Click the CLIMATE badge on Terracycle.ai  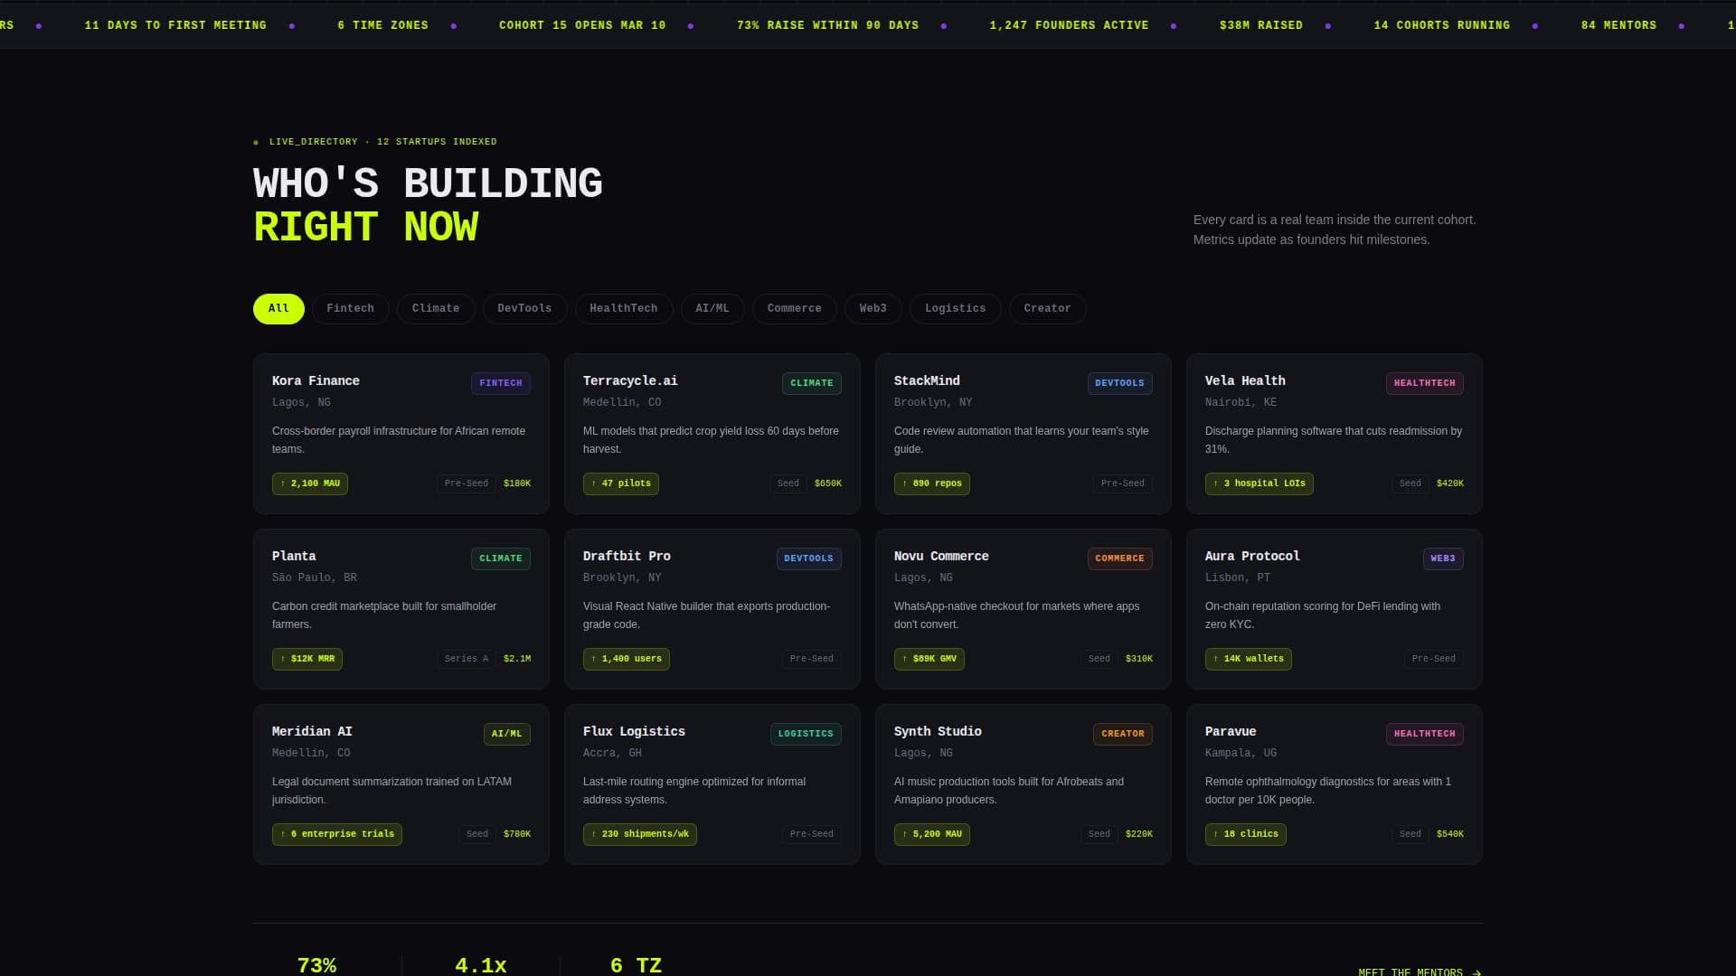[811, 383]
